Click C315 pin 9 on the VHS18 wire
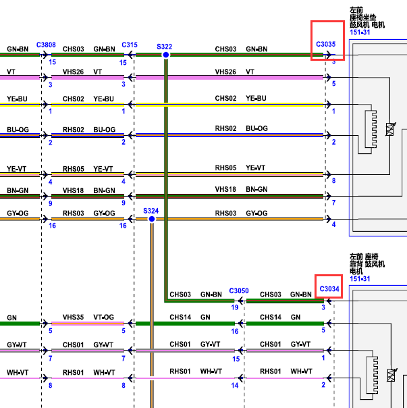Image resolution: width=407 pixels, height=408 pixels. (x=124, y=203)
